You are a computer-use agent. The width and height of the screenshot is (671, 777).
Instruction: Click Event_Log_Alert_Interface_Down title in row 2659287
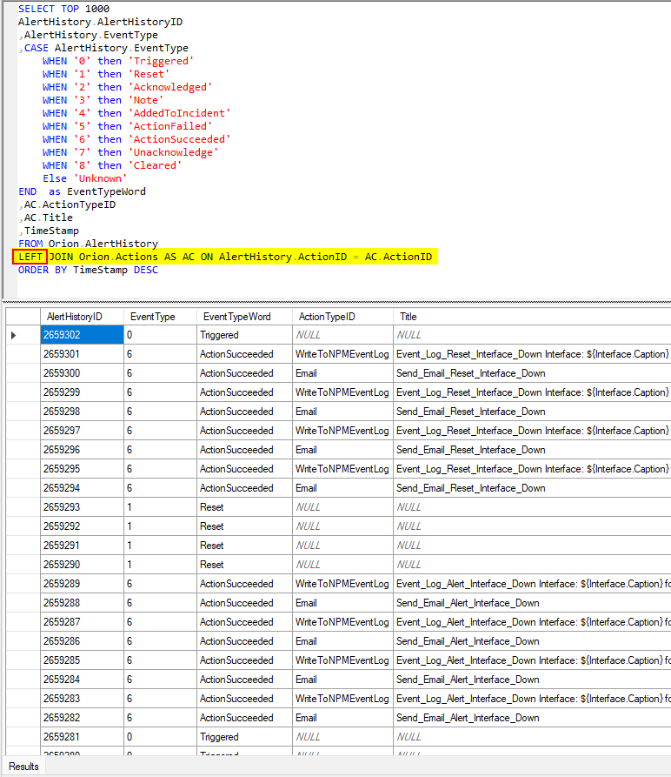[x=532, y=622]
